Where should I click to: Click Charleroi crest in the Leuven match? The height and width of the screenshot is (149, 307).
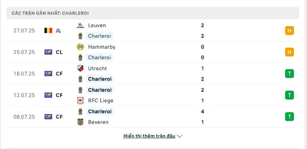click(80, 36)
